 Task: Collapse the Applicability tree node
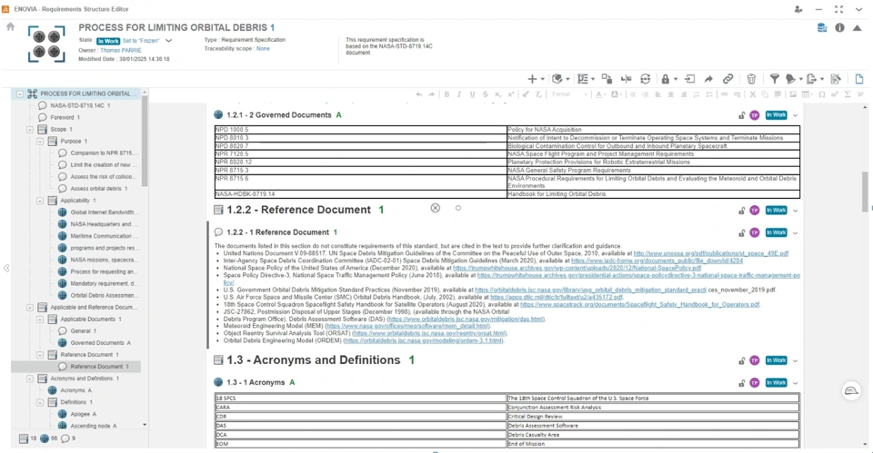tap(40, 201)
